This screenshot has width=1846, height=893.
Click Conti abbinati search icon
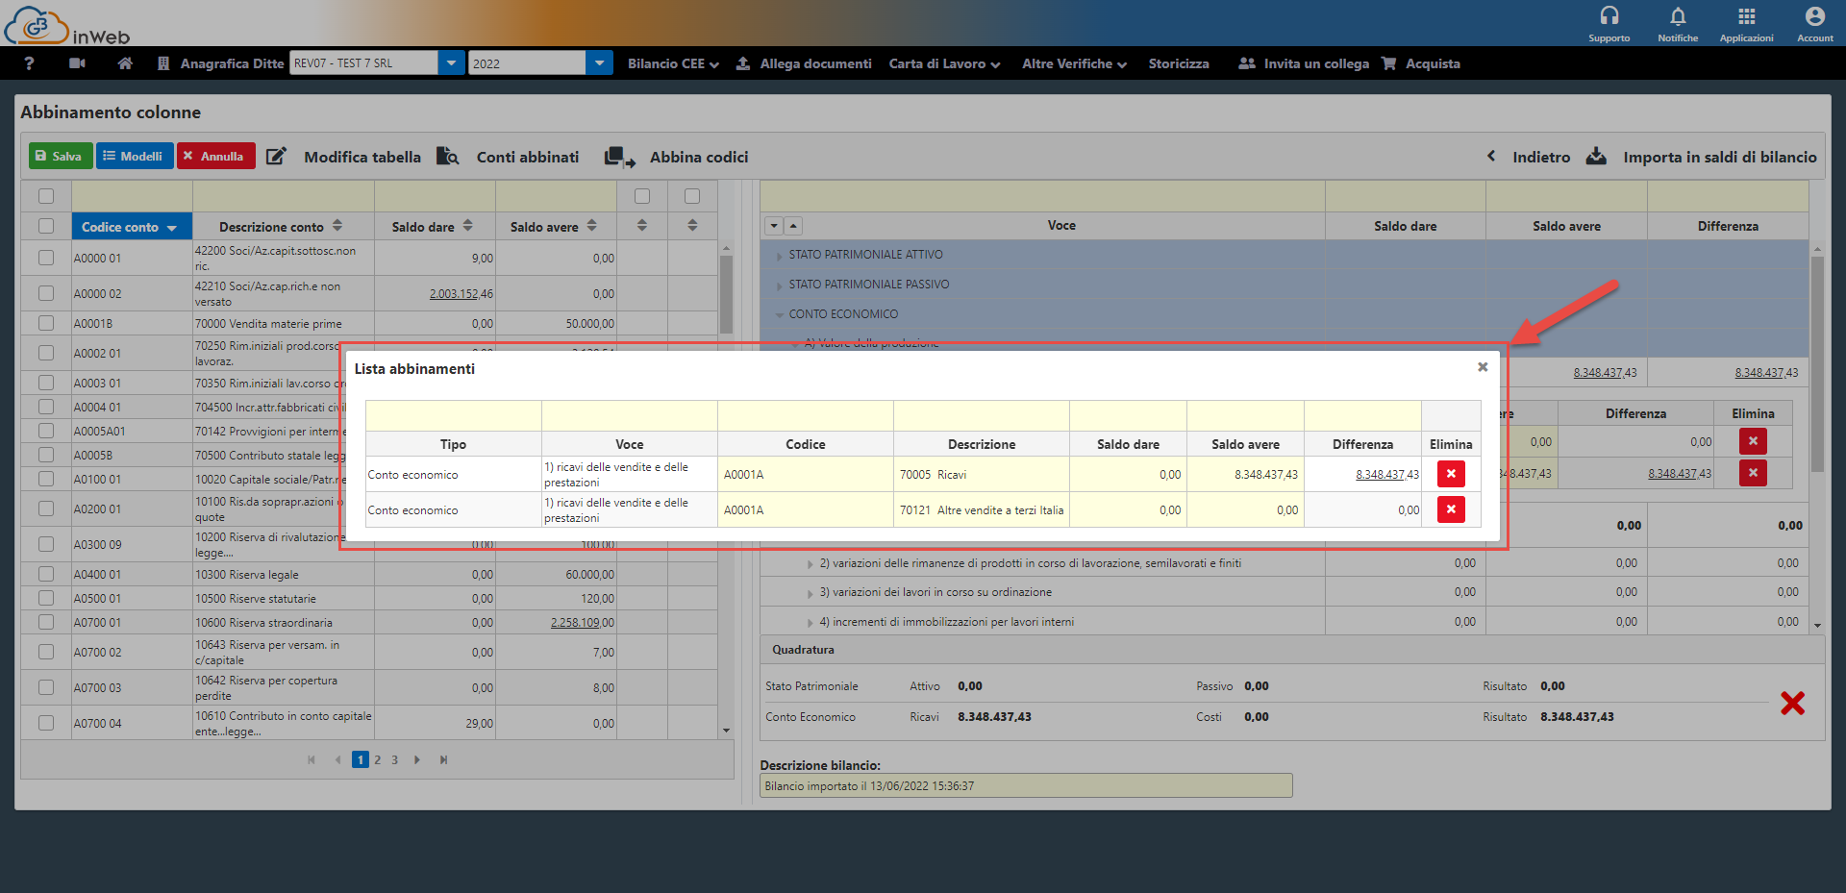(448, 157)
